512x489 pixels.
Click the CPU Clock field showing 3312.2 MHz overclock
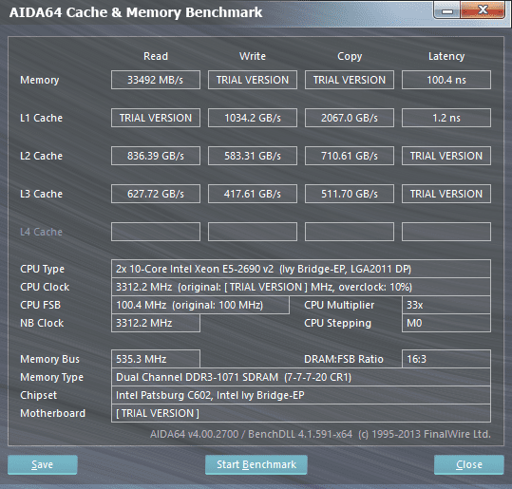coord(301,287)
